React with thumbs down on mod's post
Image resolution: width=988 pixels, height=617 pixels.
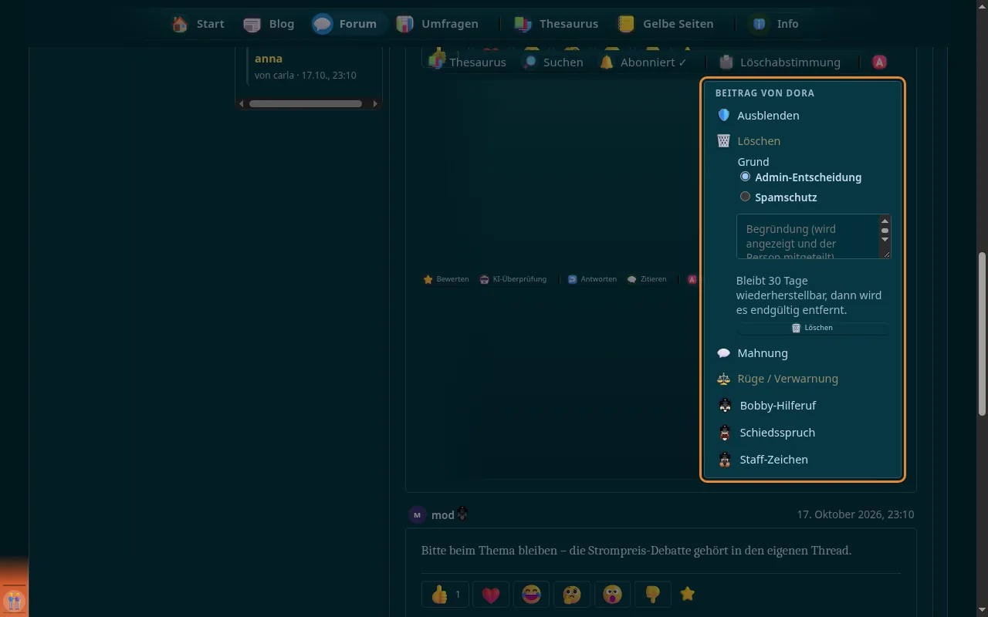point(652,595)
